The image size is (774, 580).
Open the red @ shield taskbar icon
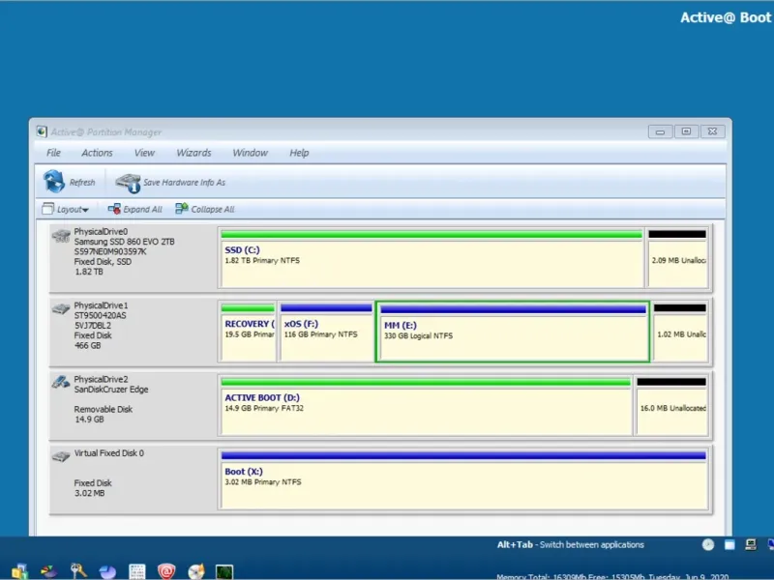click(166, 571)
